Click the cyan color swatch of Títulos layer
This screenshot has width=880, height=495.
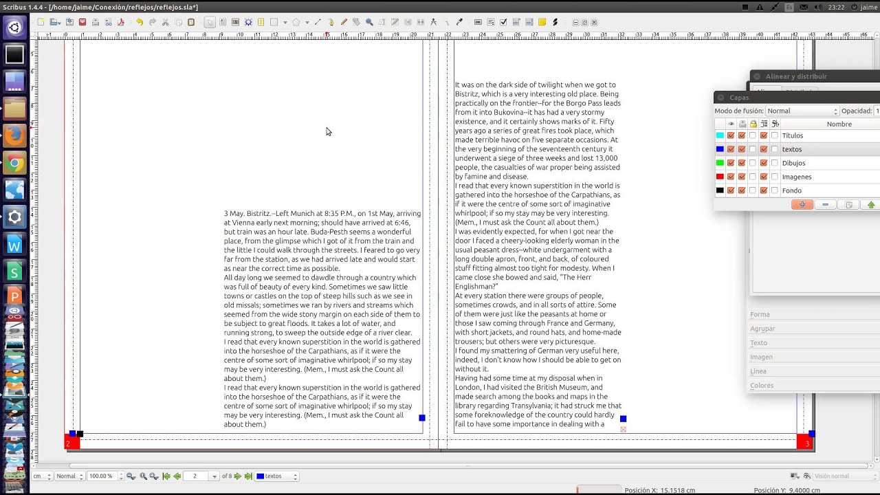720,135
